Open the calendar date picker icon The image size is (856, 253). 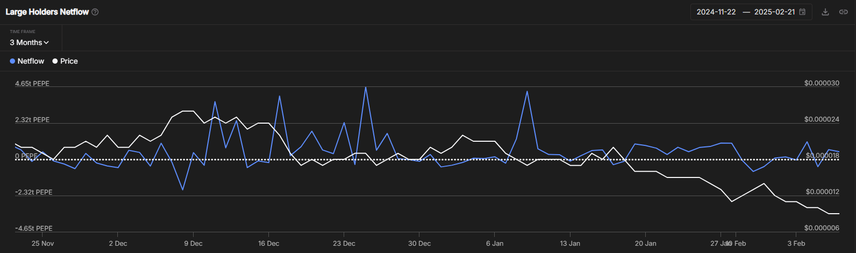(x=802, y=12)
